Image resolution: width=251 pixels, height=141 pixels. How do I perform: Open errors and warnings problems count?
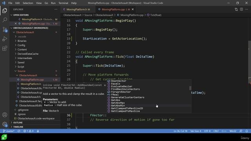tap(28, 131)
